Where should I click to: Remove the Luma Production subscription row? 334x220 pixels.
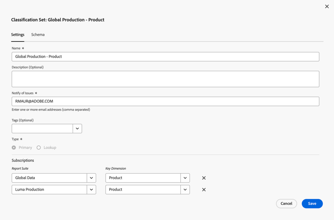click(x=204, y=190)
